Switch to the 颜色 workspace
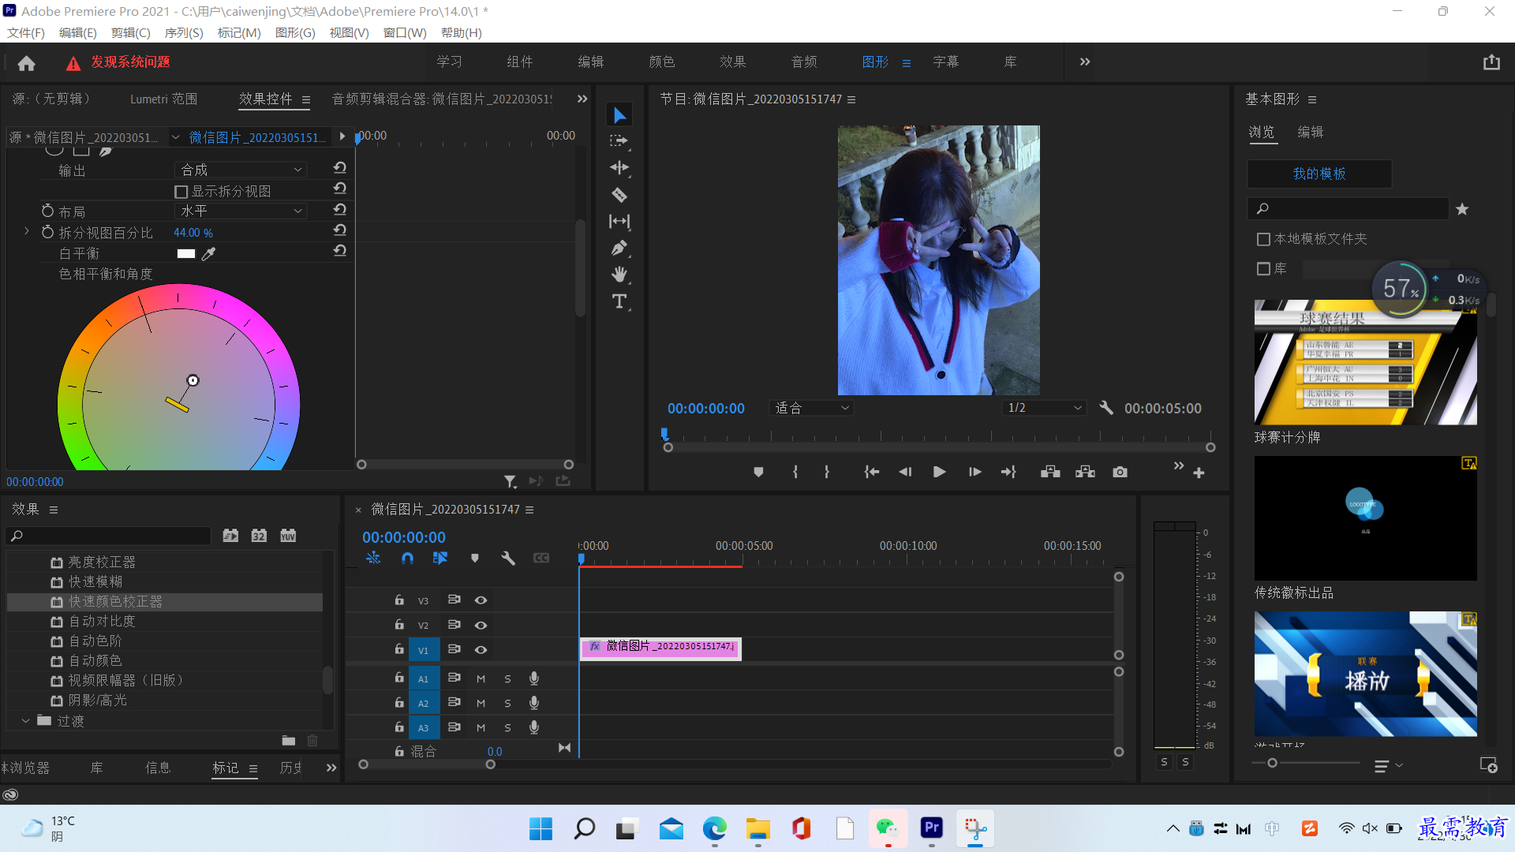This screenshot has height=852, width=1515. click(662, 62)
